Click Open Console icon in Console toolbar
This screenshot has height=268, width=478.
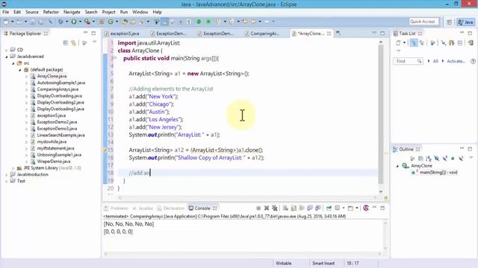pyautogui.click(x=350, y=208)
